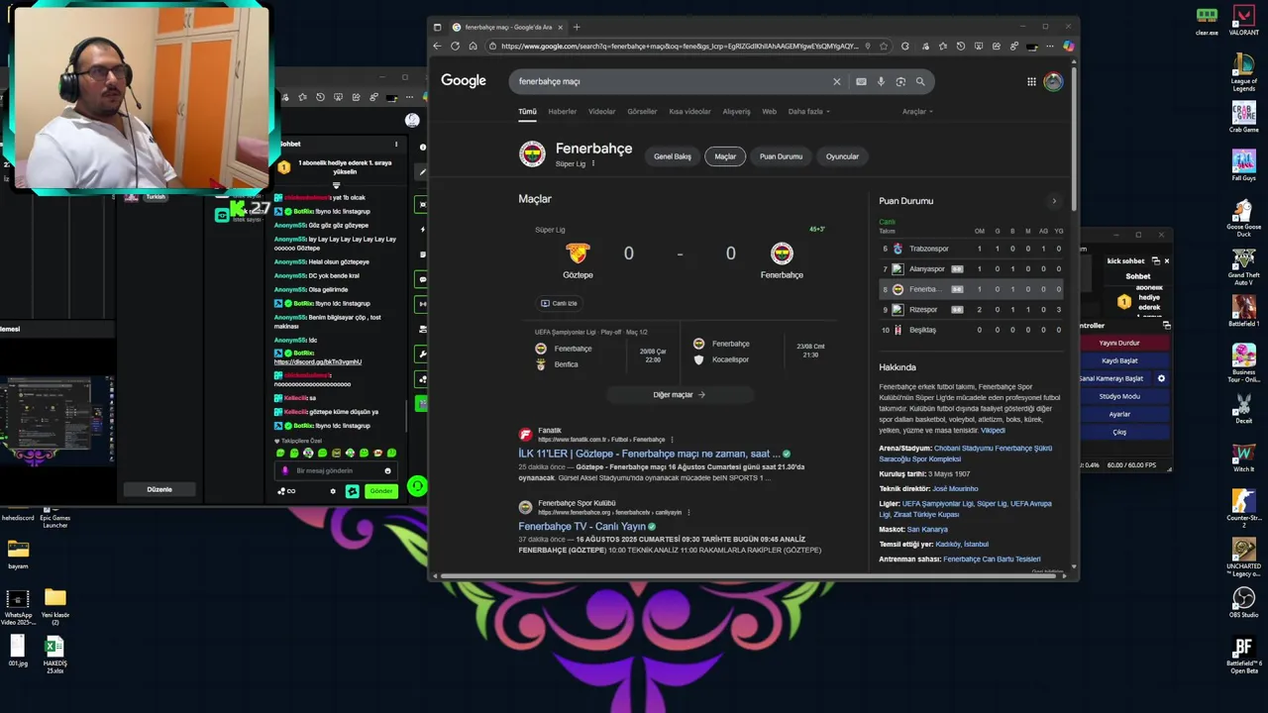Click the magnifier search icon
1268x713 pixels.
coord(920,81)
